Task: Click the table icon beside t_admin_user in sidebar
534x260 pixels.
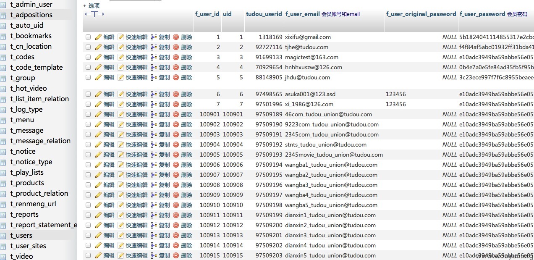Action: [x=3, y=4]
